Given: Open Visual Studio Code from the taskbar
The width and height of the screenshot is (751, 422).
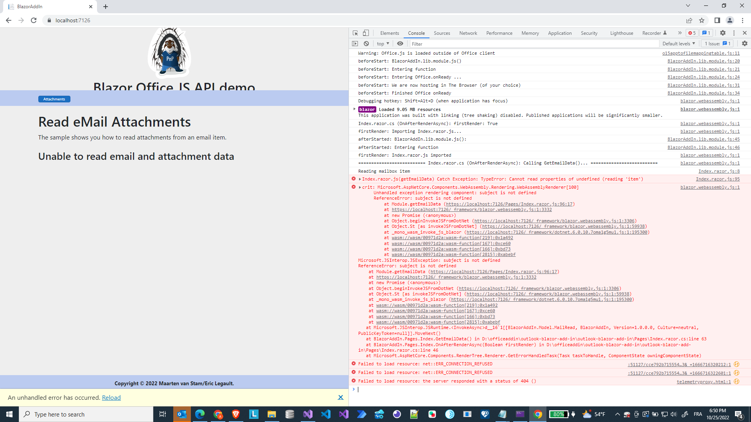Looking at the screenshot, I should tap(326, 414).
